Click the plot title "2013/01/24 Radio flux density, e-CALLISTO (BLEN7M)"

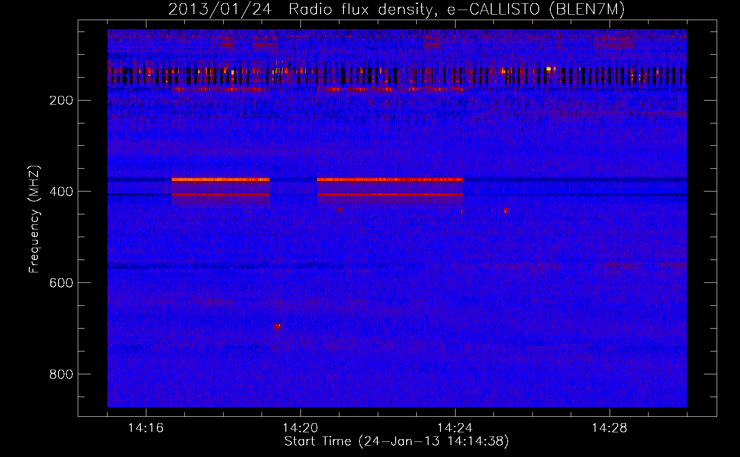pyautogui.click(x=397, y=10)
